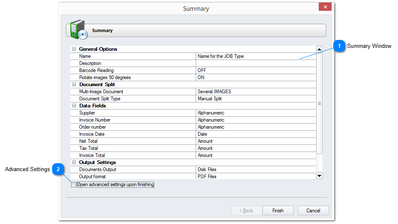Go back with the Back button
398x224 pixels.
click(247, 211)
